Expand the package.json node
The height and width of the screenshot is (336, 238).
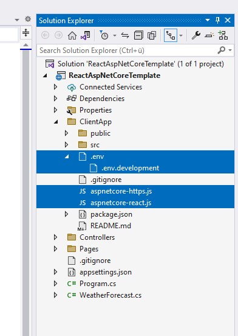[x=66, y=214]
